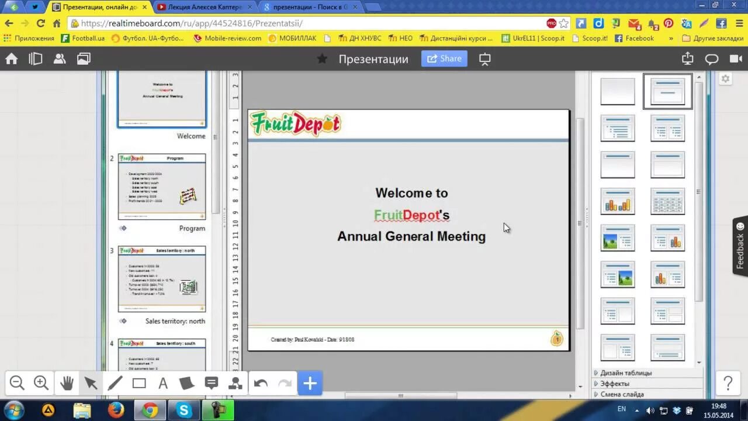The height and width of the screenshot is (421, 748).
Task: Select the arrow pointer tool
Action: click(x=91, y=384)
